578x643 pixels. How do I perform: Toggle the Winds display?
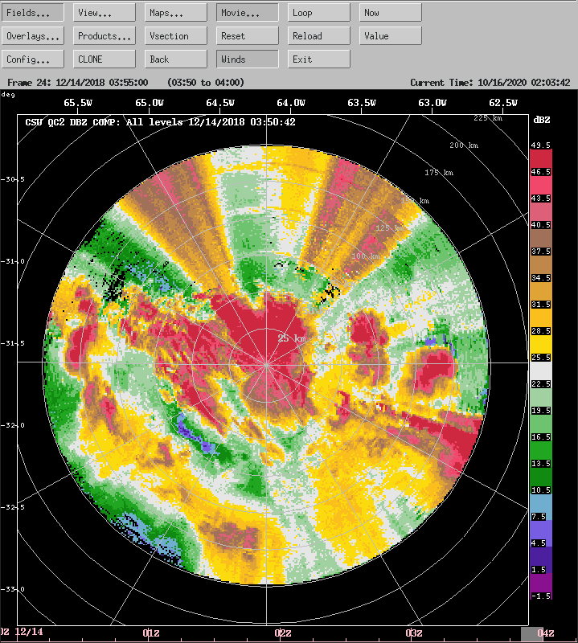[248, 59]
